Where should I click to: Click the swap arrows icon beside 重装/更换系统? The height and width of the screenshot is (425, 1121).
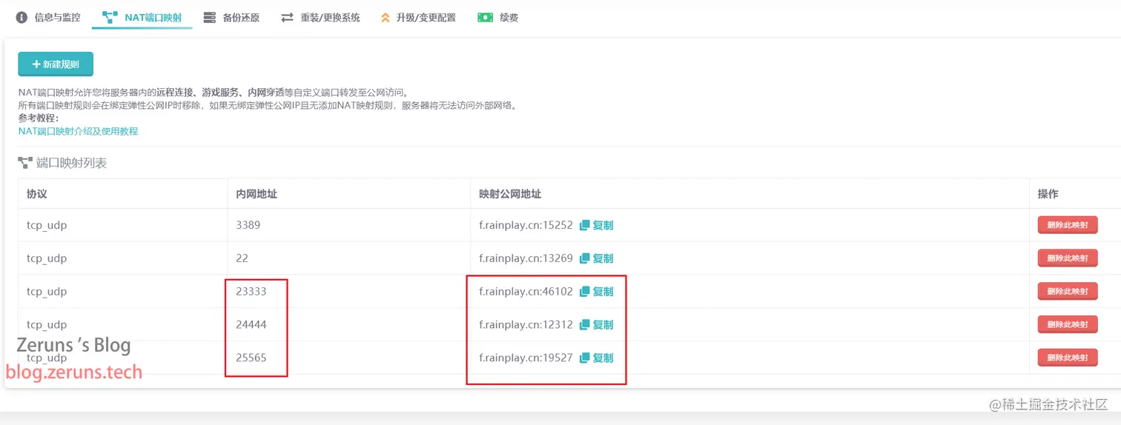[x=287, y=17]
